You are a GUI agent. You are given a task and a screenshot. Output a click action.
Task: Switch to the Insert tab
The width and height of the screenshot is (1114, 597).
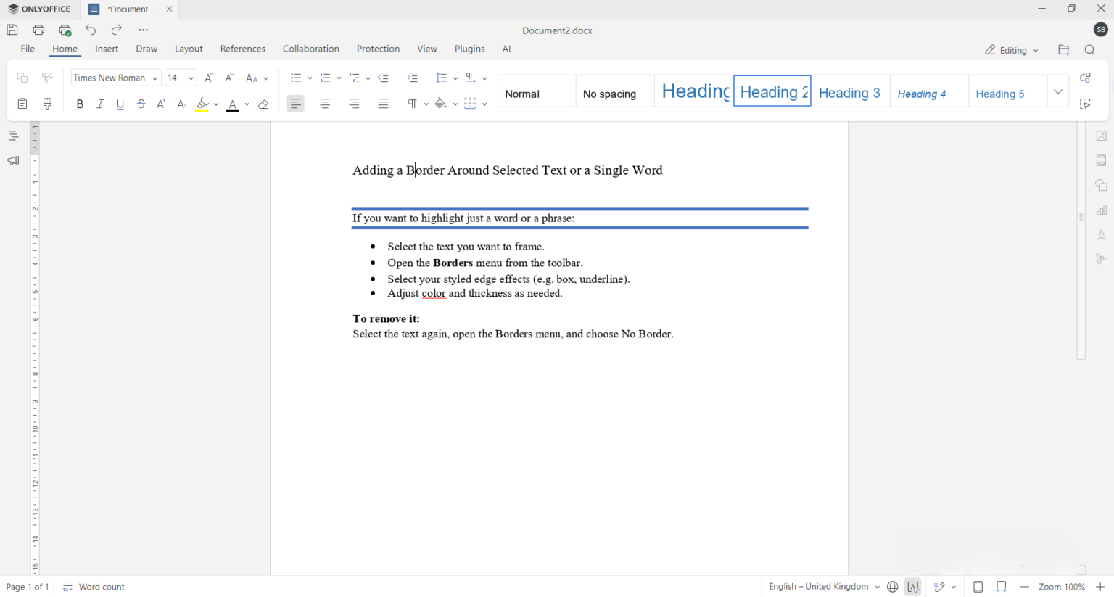[x=107, y=49]
